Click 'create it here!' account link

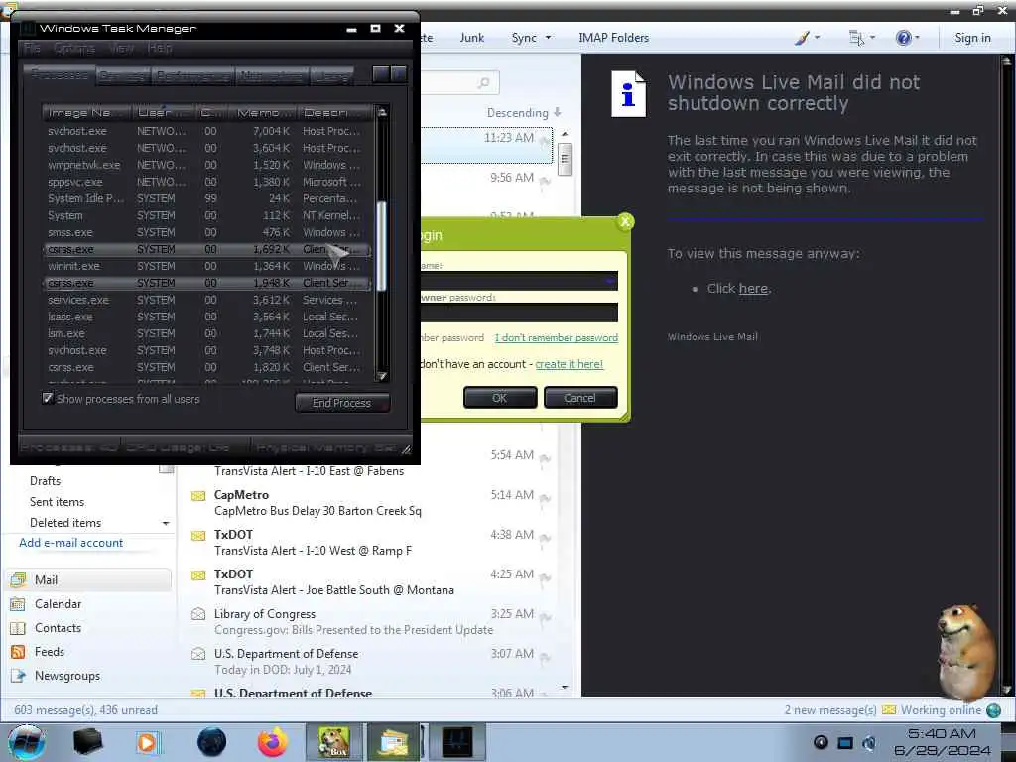569,364
